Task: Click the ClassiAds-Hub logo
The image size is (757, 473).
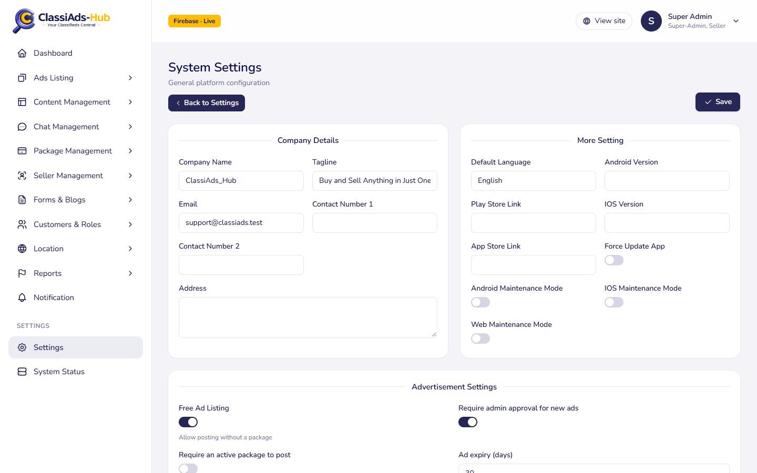Action: 62,20
